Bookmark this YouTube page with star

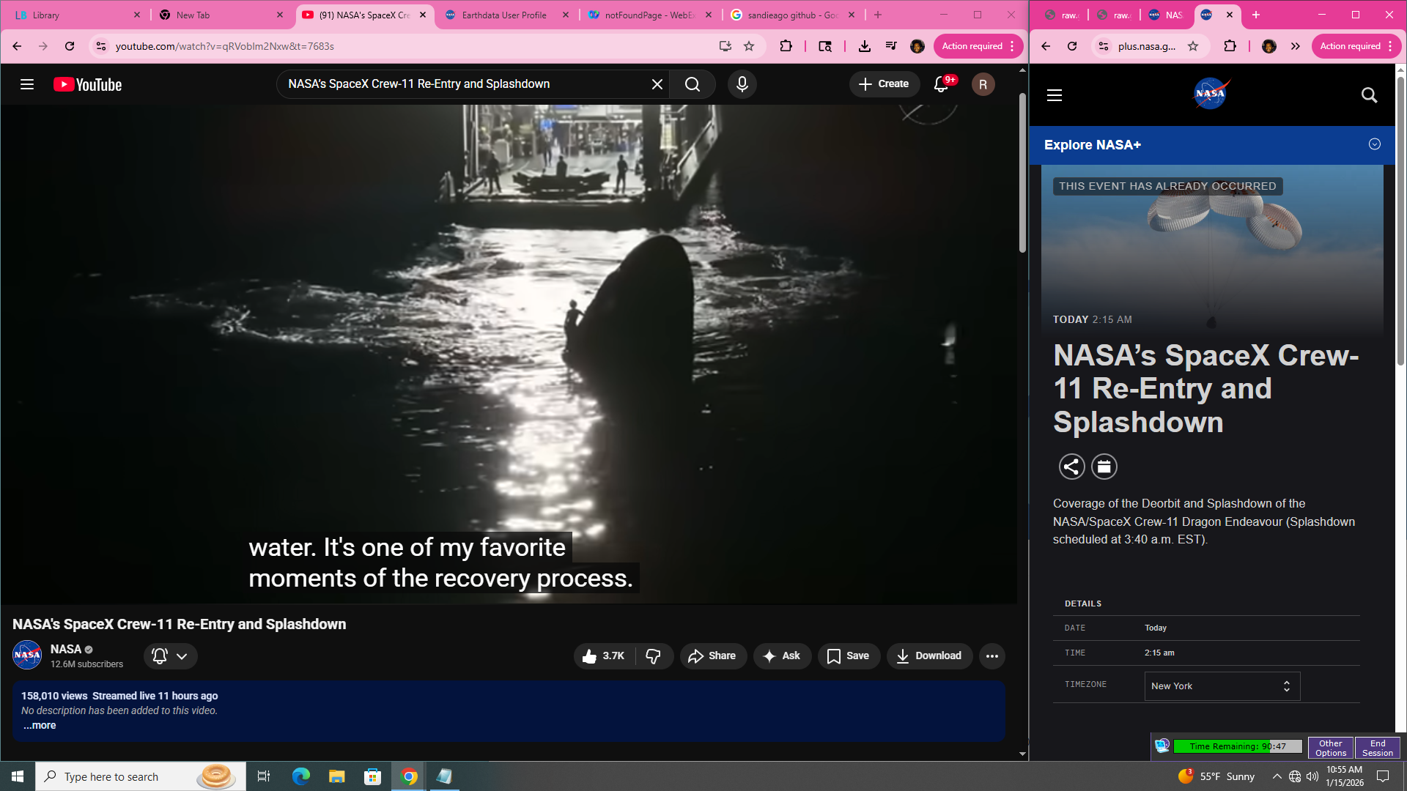tap(749, 46)
